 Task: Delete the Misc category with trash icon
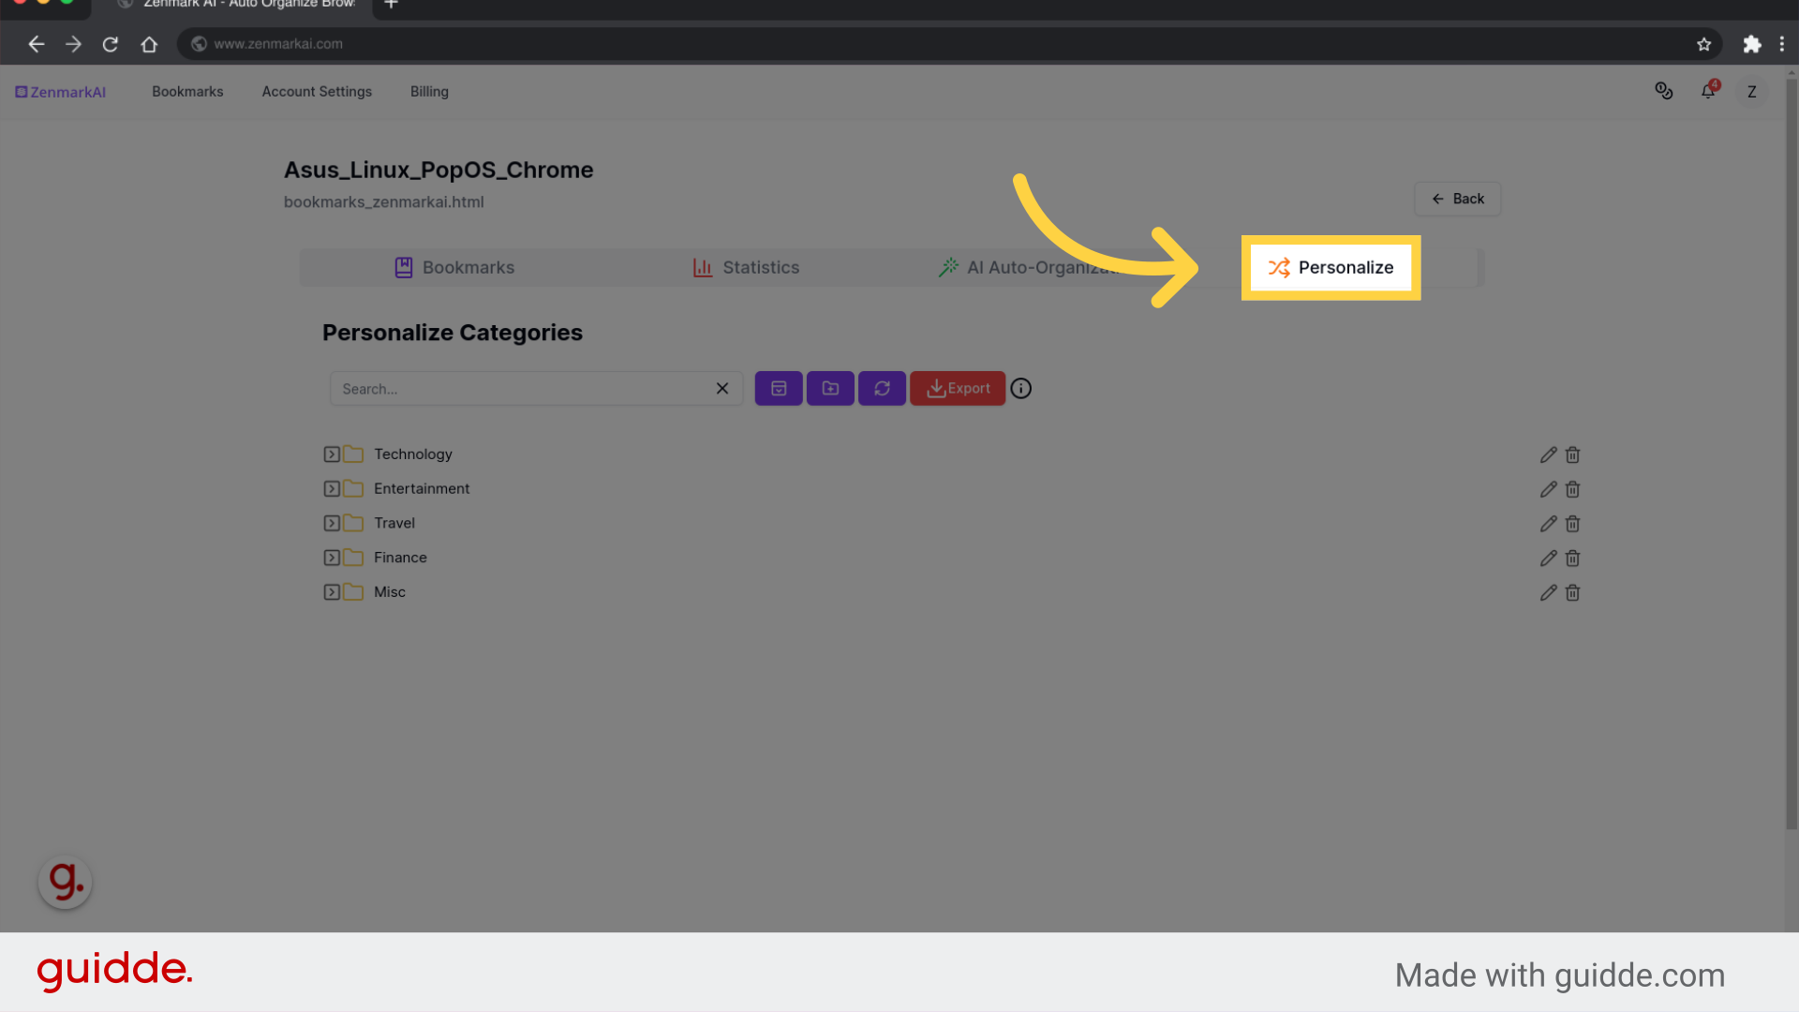1572,592
